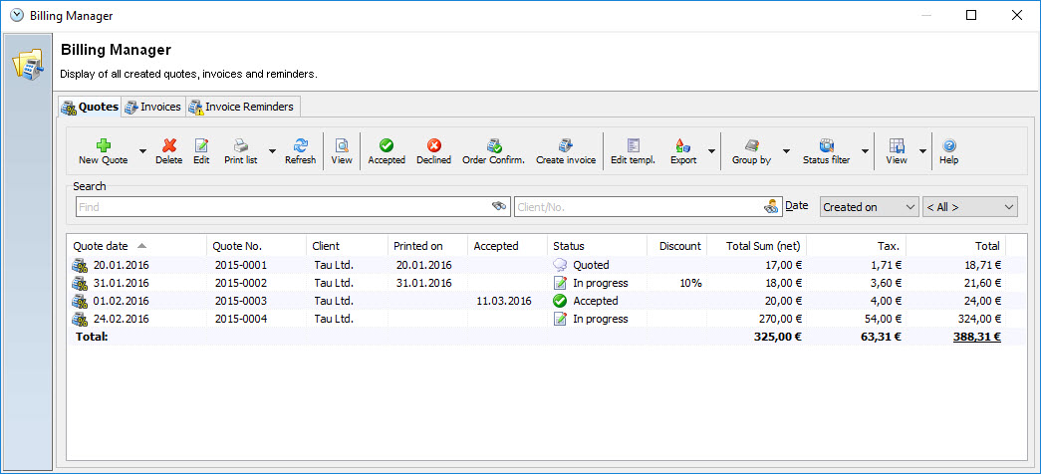
Task: Open the Created on date type dropdown
Action: click(x=868, y=207)
